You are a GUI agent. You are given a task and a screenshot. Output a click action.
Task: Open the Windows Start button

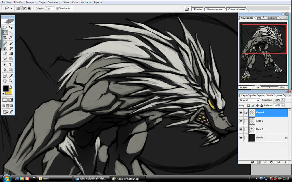(x=6, y=178)
